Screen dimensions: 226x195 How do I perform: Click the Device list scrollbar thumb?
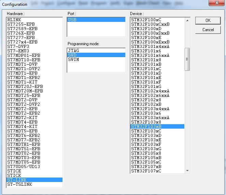coord(187,59)
